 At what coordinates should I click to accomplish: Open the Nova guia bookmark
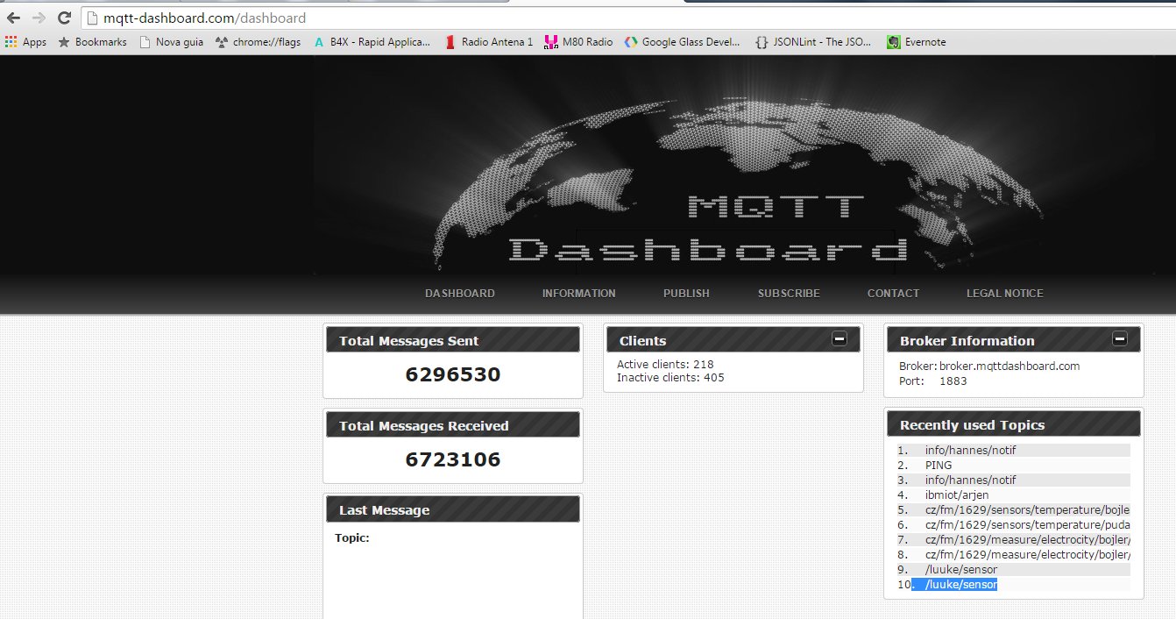click(171, 41)
